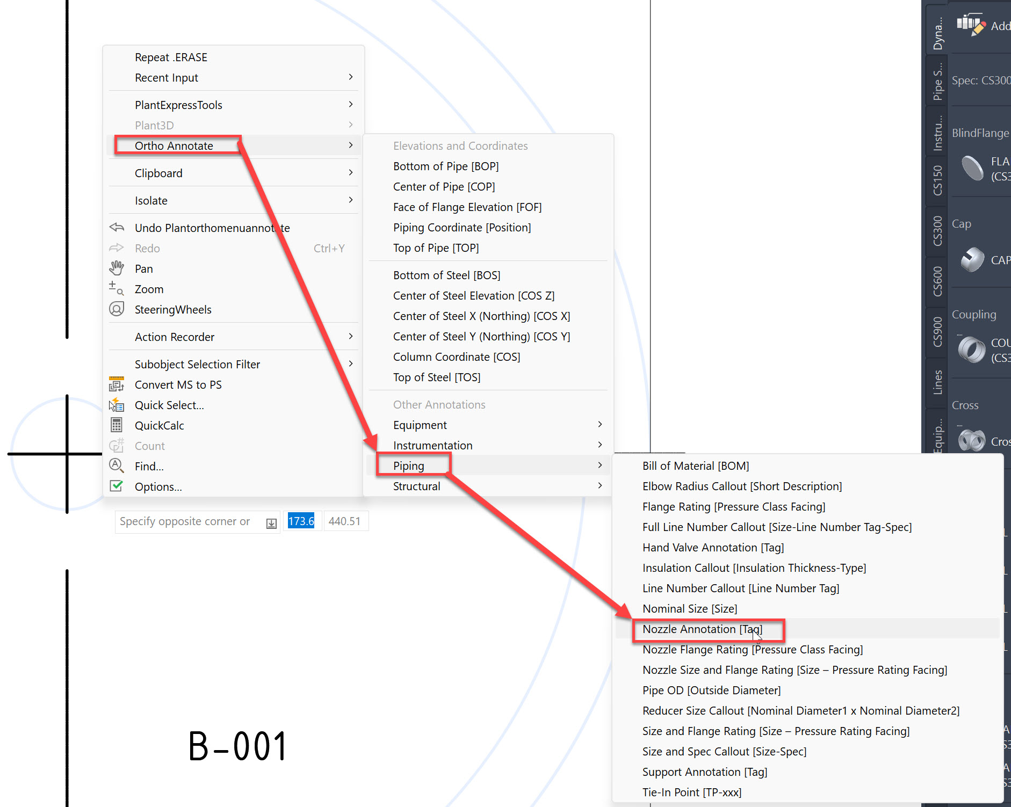Click Repeat .ERASE

click(171, 57)
